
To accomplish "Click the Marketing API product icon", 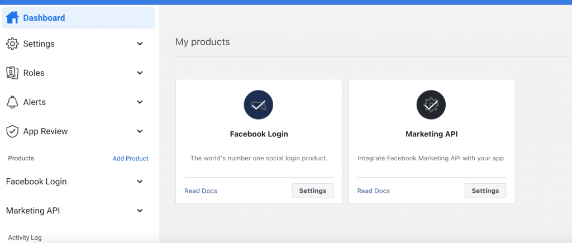I will click(x=431, y=104).
